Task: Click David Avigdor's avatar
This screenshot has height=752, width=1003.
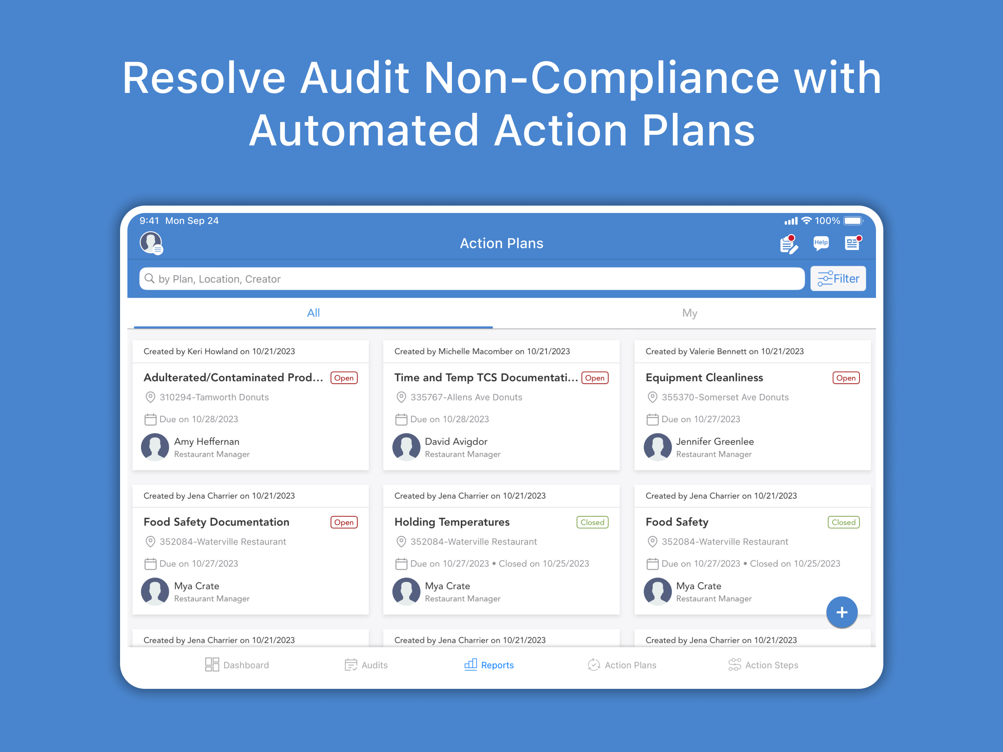Action: click(x=406, y=447)
